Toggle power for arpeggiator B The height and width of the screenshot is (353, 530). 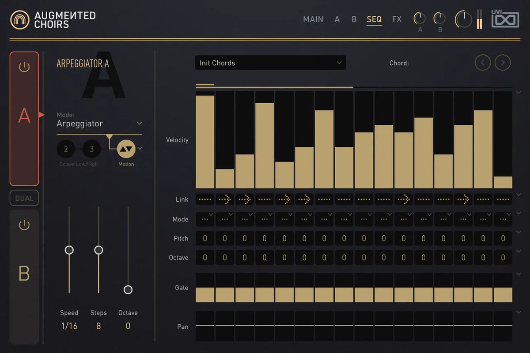coord(24,225)
